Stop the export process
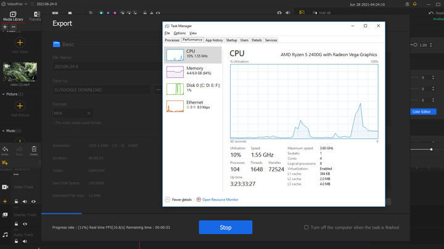 click(x=226, y=227)
